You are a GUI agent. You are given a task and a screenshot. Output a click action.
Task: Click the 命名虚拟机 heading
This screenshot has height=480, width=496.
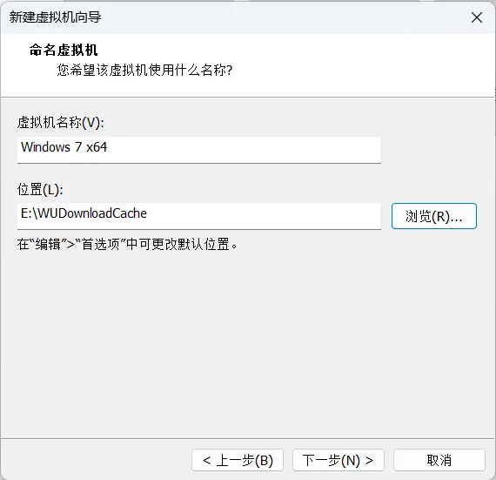64,50
